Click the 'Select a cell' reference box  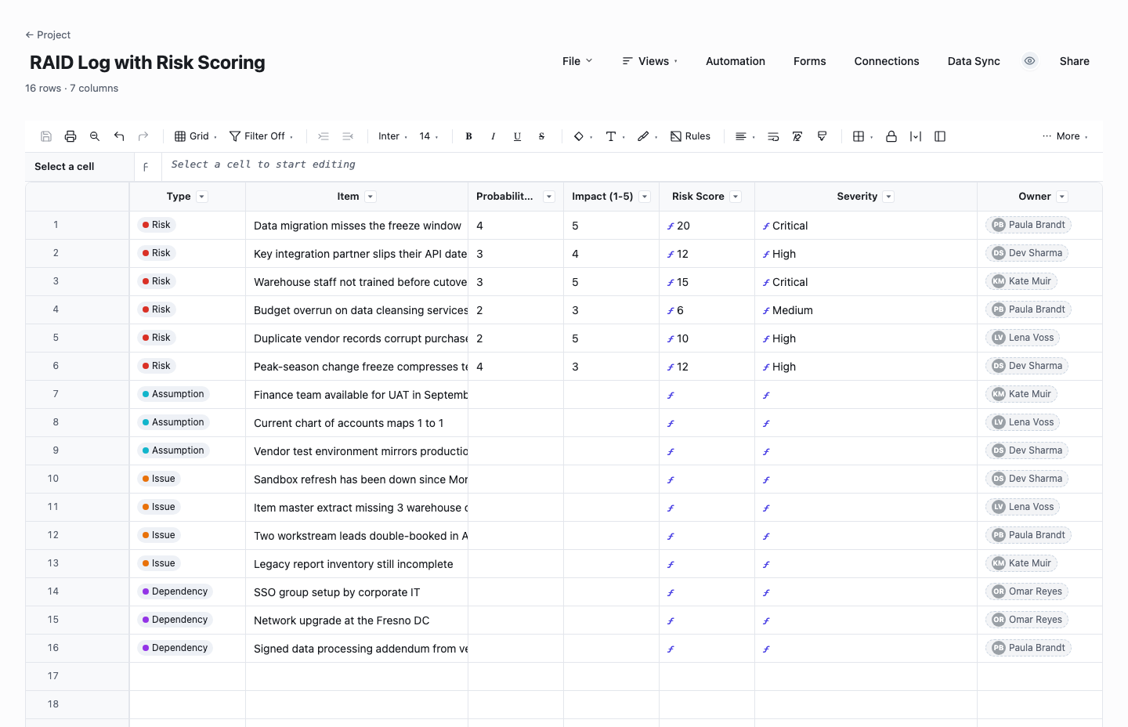[x=79, y=166]
